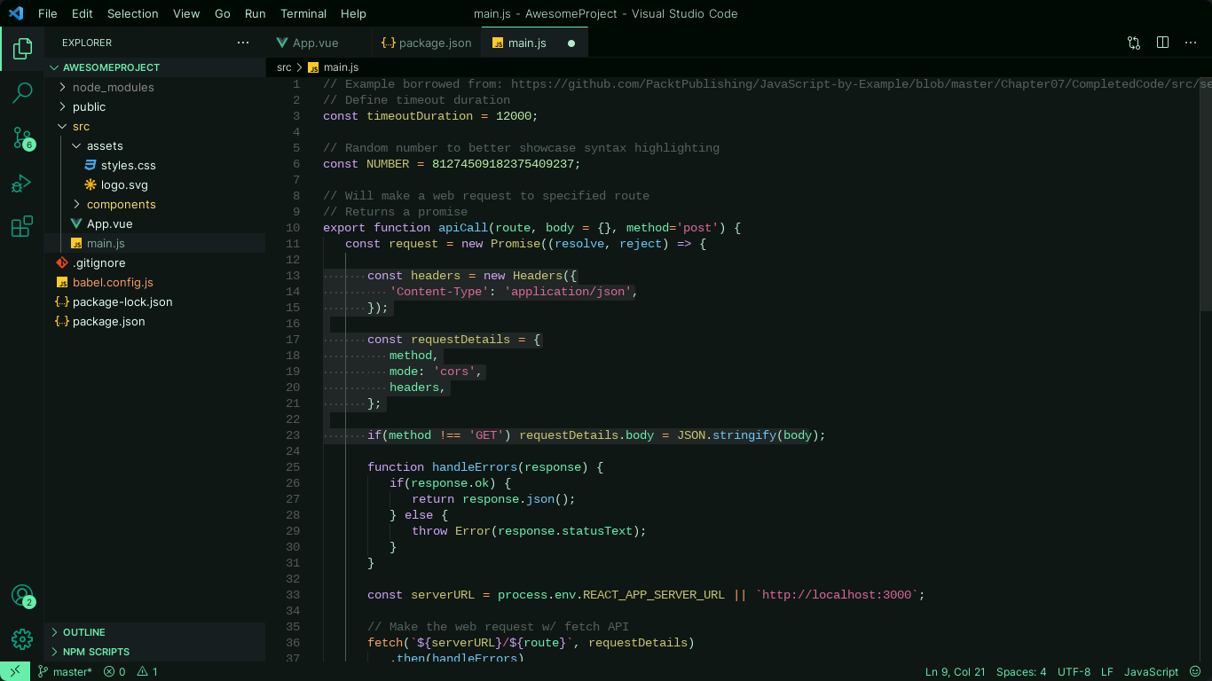
Task: Click the editor vertical scrollbar
Action: point(1206,193)
